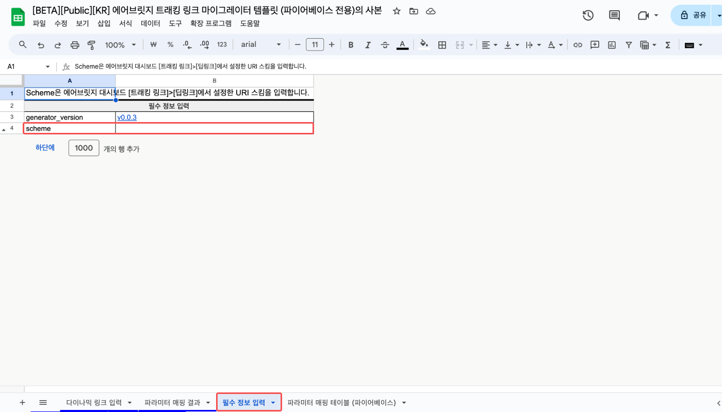Select the generator_version cell
The height and width of the screenshot is (412, 722).
70,117
